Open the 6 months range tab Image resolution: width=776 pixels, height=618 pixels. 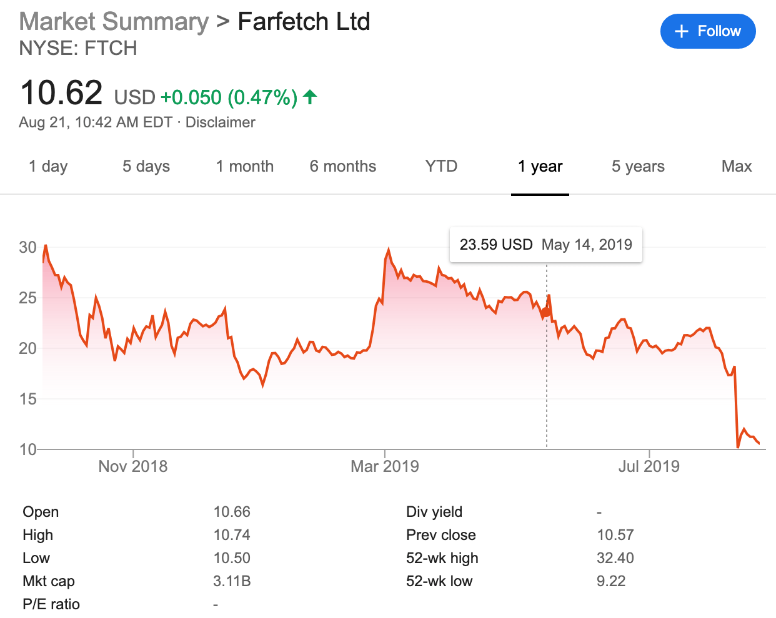[343, 167]
